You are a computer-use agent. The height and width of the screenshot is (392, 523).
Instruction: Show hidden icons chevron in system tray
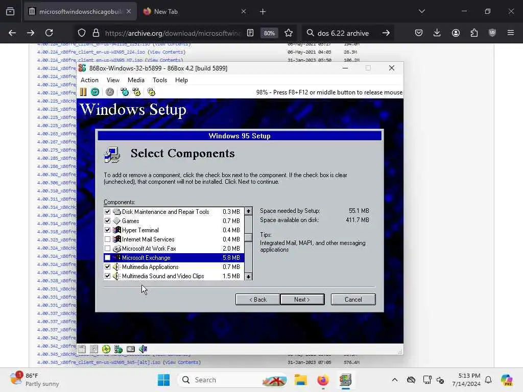click(x=395, y=380)
